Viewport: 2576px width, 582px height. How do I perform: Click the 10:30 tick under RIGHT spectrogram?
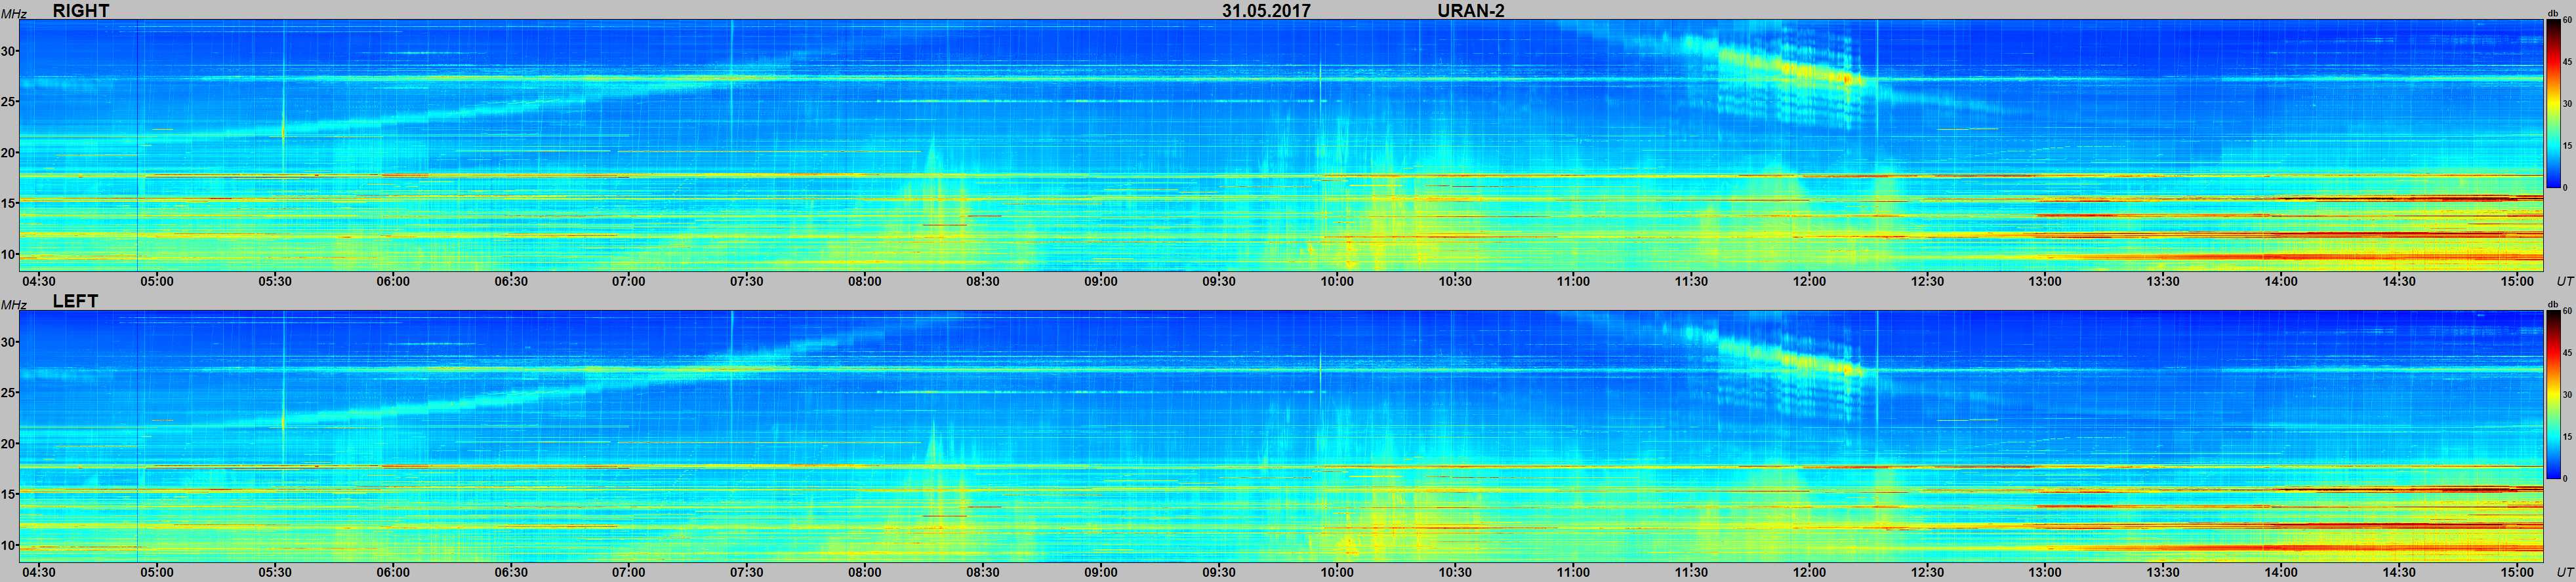[1455, 282]
